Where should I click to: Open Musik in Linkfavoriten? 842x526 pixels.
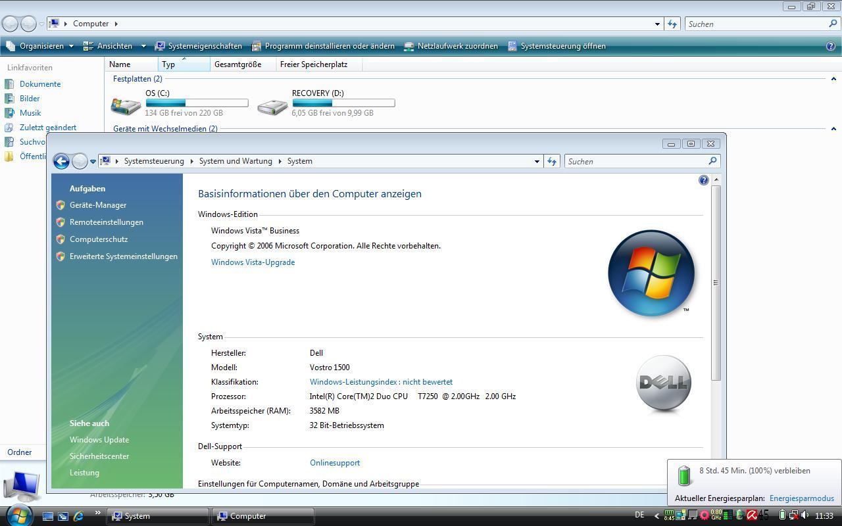(x=30, y=113)
